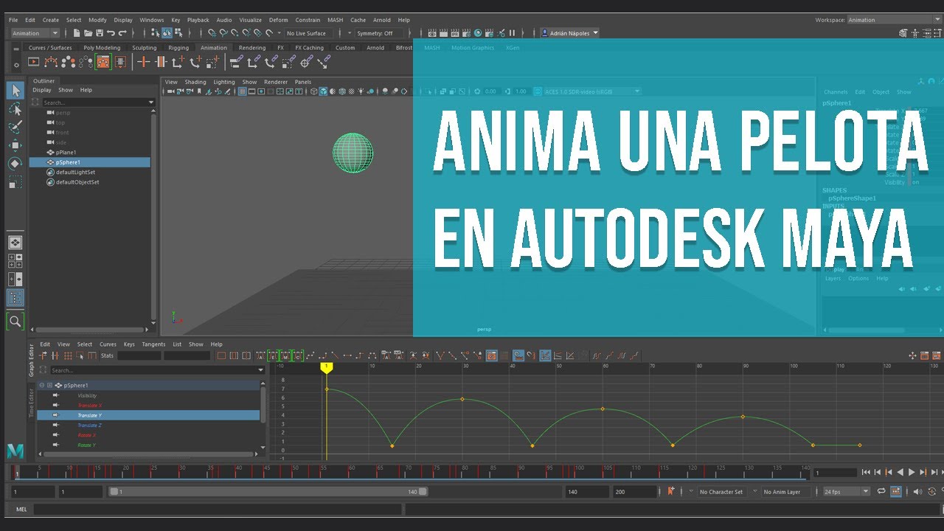Click the Open Scene folder icon
This screenshot has width=944, height=531.
click(88, 33)
